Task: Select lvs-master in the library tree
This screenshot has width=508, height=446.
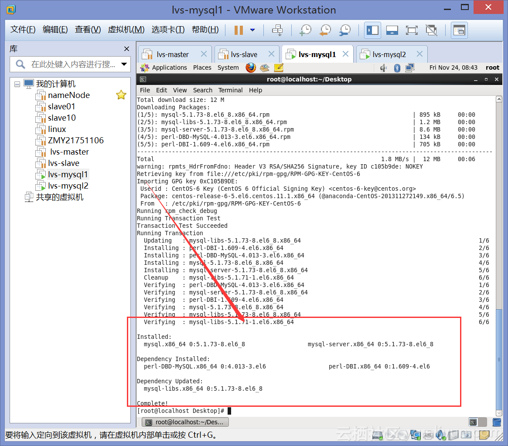Action: tap(69, 152)
